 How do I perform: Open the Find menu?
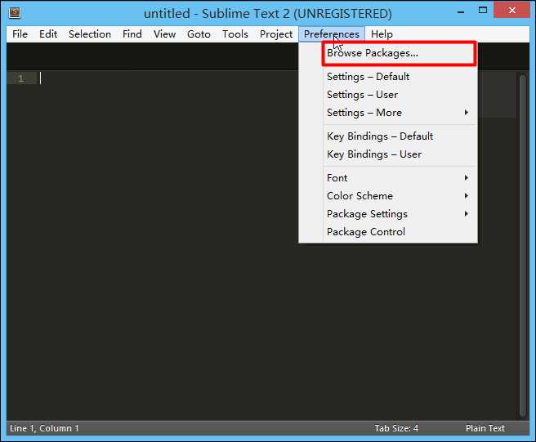point(132,34)
